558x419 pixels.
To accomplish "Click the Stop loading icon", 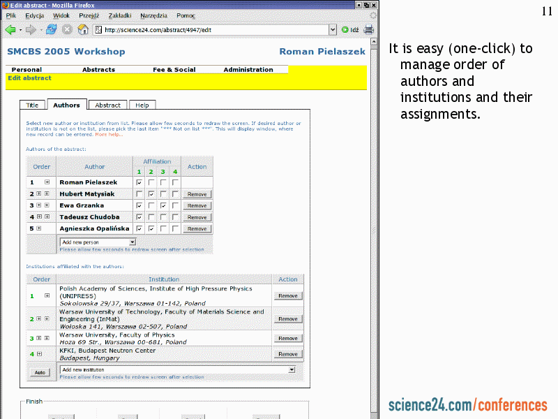I will 67,29.
